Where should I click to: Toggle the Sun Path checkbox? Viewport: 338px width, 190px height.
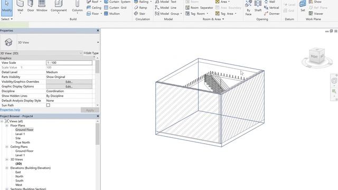48,105
